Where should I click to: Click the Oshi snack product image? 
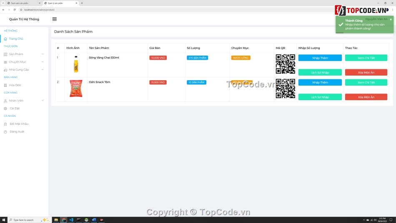[76, 89]
